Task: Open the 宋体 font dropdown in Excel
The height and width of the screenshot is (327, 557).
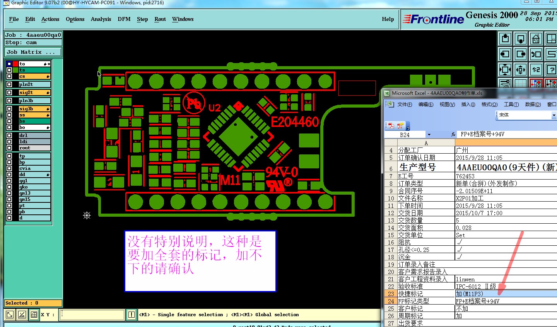Action: (x=554, y=115)
